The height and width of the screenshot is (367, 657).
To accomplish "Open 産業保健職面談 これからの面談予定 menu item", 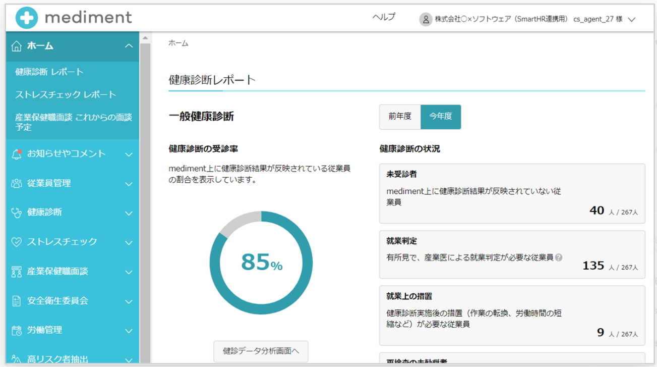I will [x=74, y=122].
